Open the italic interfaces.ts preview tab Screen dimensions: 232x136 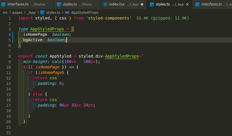(212, 4)
